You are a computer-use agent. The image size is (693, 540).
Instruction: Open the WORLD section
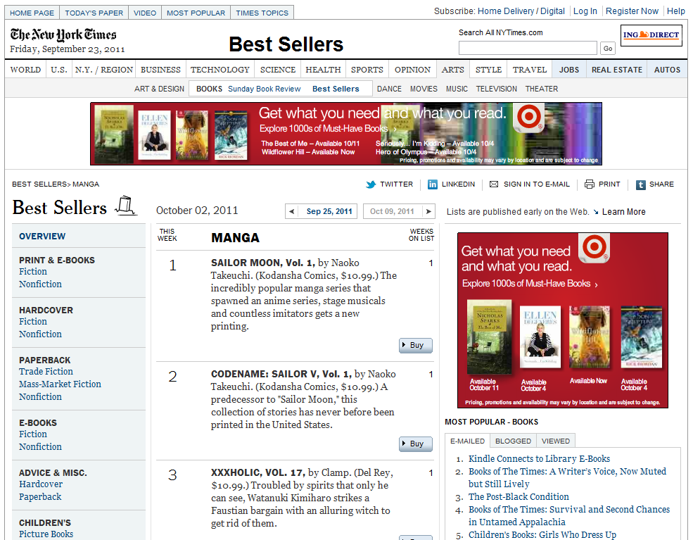(25, 70)
